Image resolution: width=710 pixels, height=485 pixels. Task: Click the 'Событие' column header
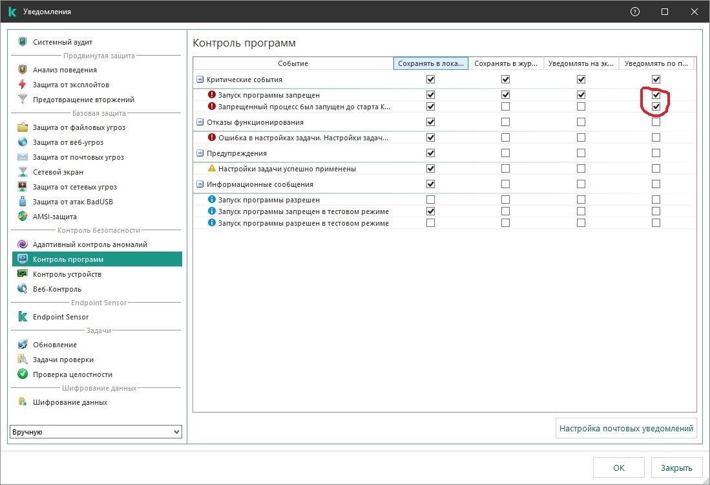pyautogui.click(x=293, y=63)
